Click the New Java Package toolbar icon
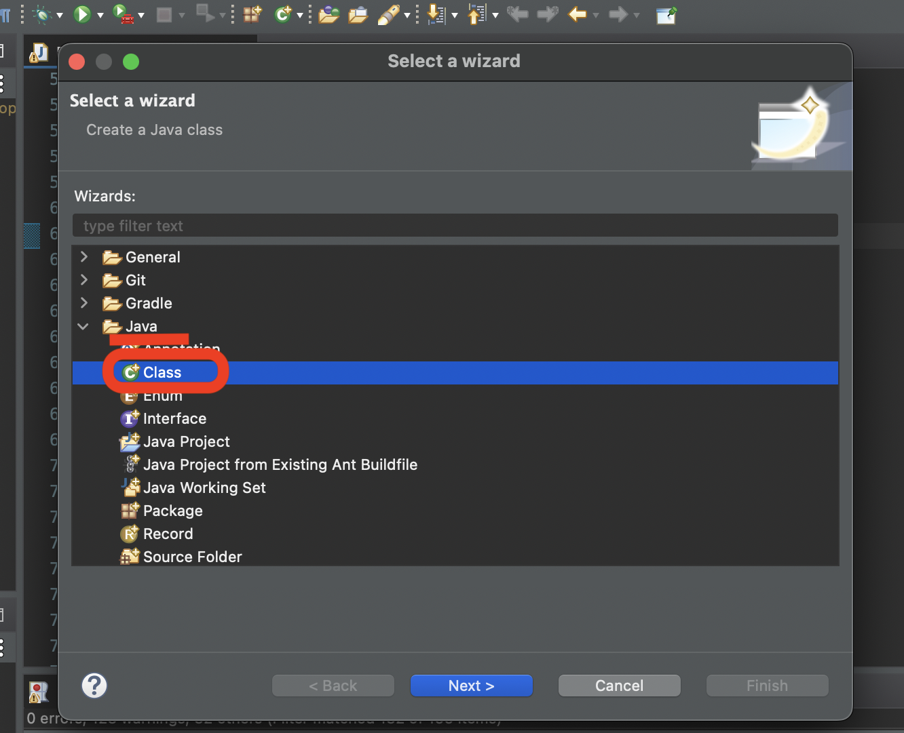This screenshot has width=904, height=733. click(252, 14)
